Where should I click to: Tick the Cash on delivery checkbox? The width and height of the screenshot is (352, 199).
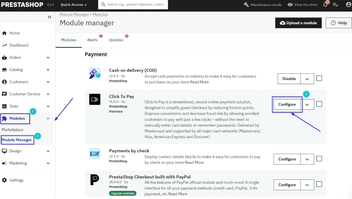(x=319, y=78)
